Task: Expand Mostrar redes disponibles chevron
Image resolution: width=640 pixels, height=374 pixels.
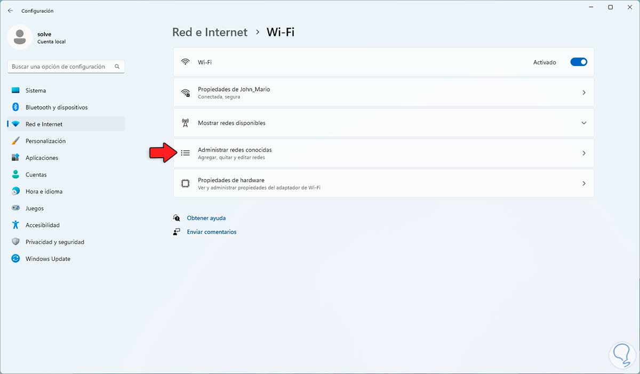Action: (584, 123)
